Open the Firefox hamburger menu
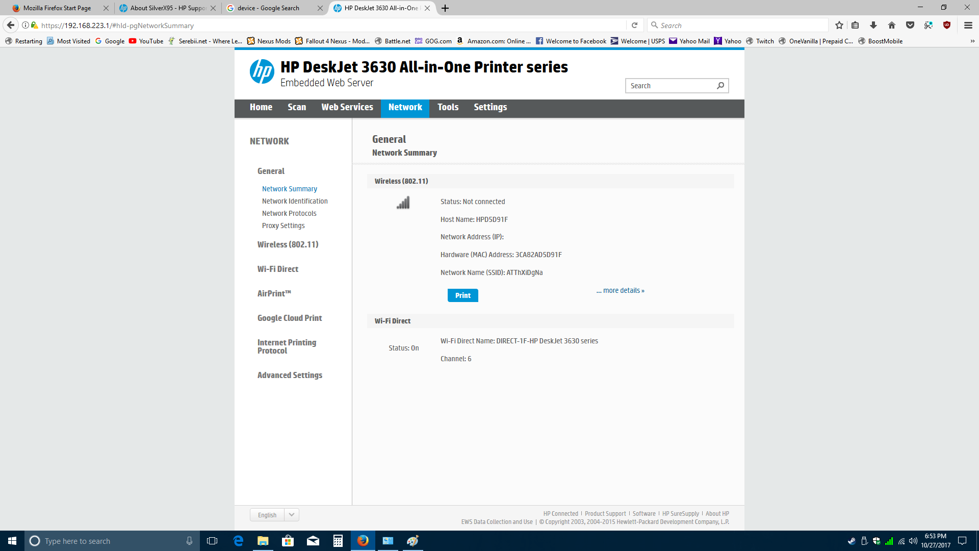Viewport: 979px width, 551px height. (x=968, y=26)
